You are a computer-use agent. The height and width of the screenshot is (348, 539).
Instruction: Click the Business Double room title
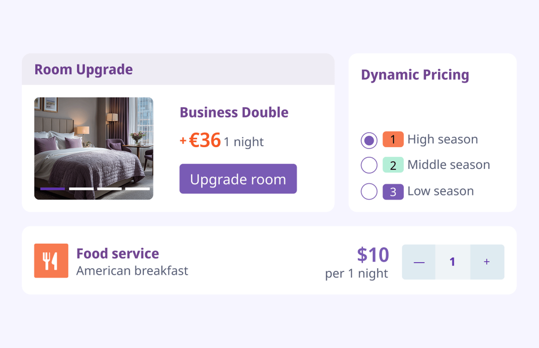click(234, 113)
